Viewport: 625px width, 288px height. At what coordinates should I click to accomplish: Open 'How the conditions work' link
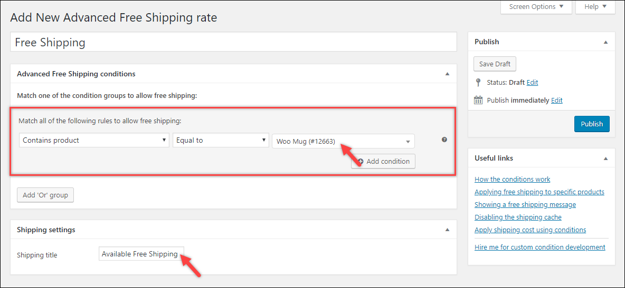point(512,180)
